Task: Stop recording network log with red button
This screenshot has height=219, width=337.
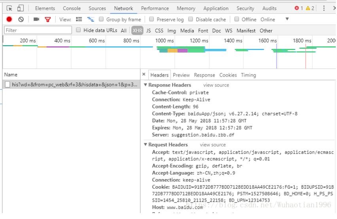Action: point(9,19)
